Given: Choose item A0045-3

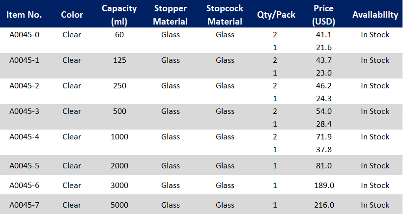Looking at the screenshot, I should pyautogui.click(x=24, y=111).
